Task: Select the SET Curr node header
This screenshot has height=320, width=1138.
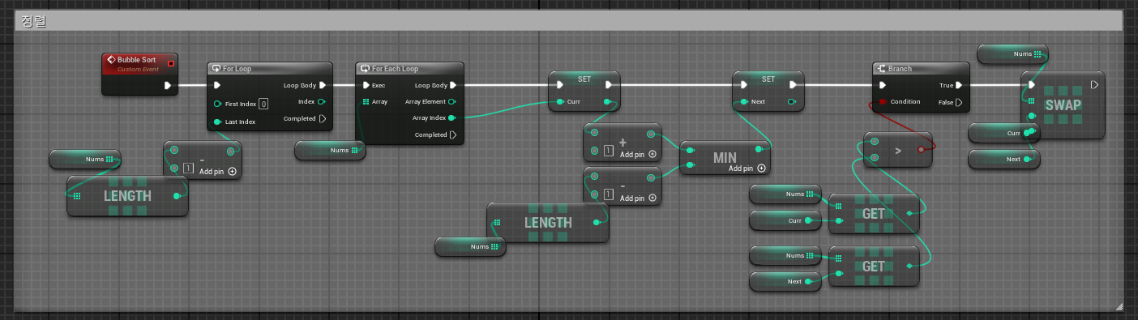Action: 584,79
